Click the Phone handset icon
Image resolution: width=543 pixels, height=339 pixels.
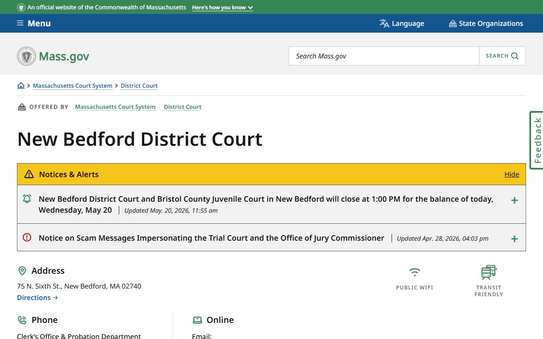22,320
